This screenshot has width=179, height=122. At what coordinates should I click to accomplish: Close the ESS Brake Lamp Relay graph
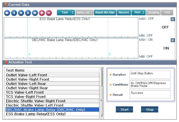pyautogui.click(x=173, y=19)
